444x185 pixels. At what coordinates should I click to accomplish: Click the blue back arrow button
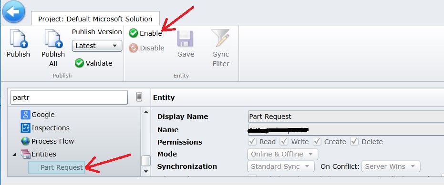pos(13,12)
